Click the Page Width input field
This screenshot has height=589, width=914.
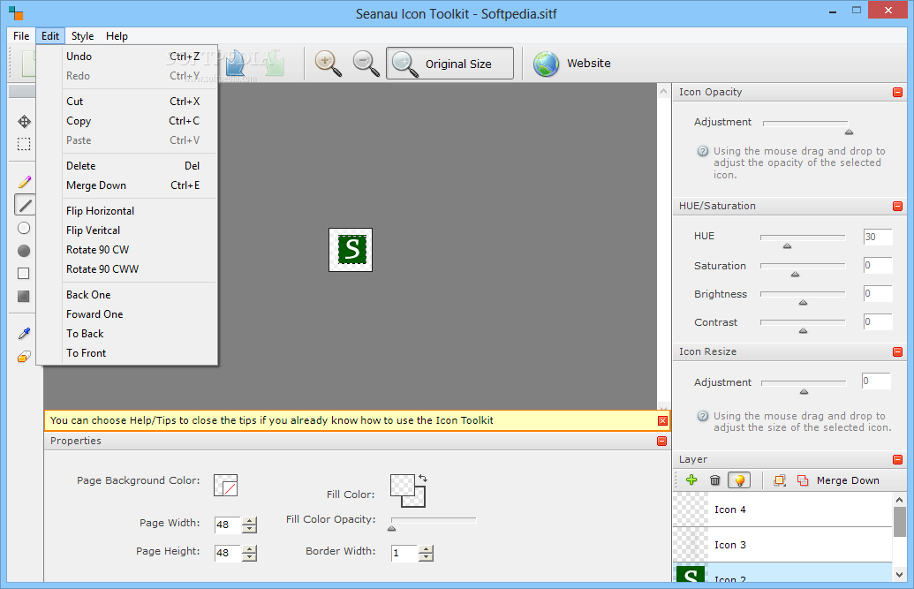click(227, 525)
